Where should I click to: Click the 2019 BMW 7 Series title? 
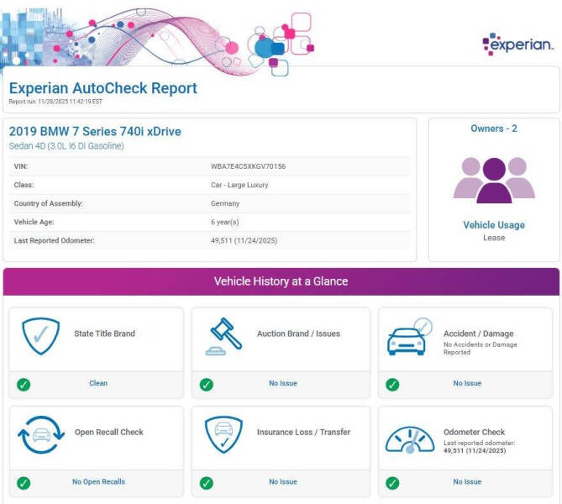(95, 132)
